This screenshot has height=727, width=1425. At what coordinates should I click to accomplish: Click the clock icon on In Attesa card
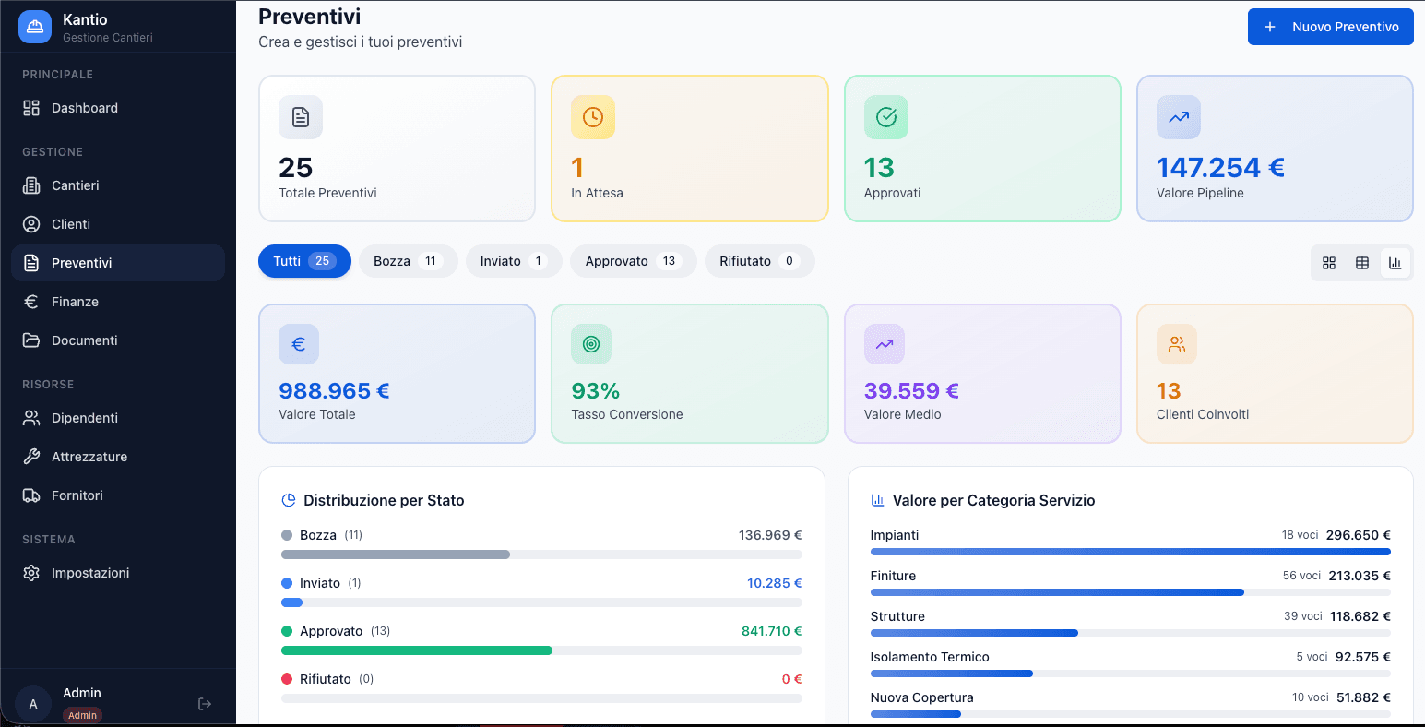[x=593, y=117]
